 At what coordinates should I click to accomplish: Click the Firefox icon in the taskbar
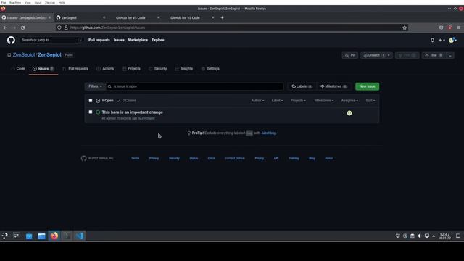click(x=54, y=236)
